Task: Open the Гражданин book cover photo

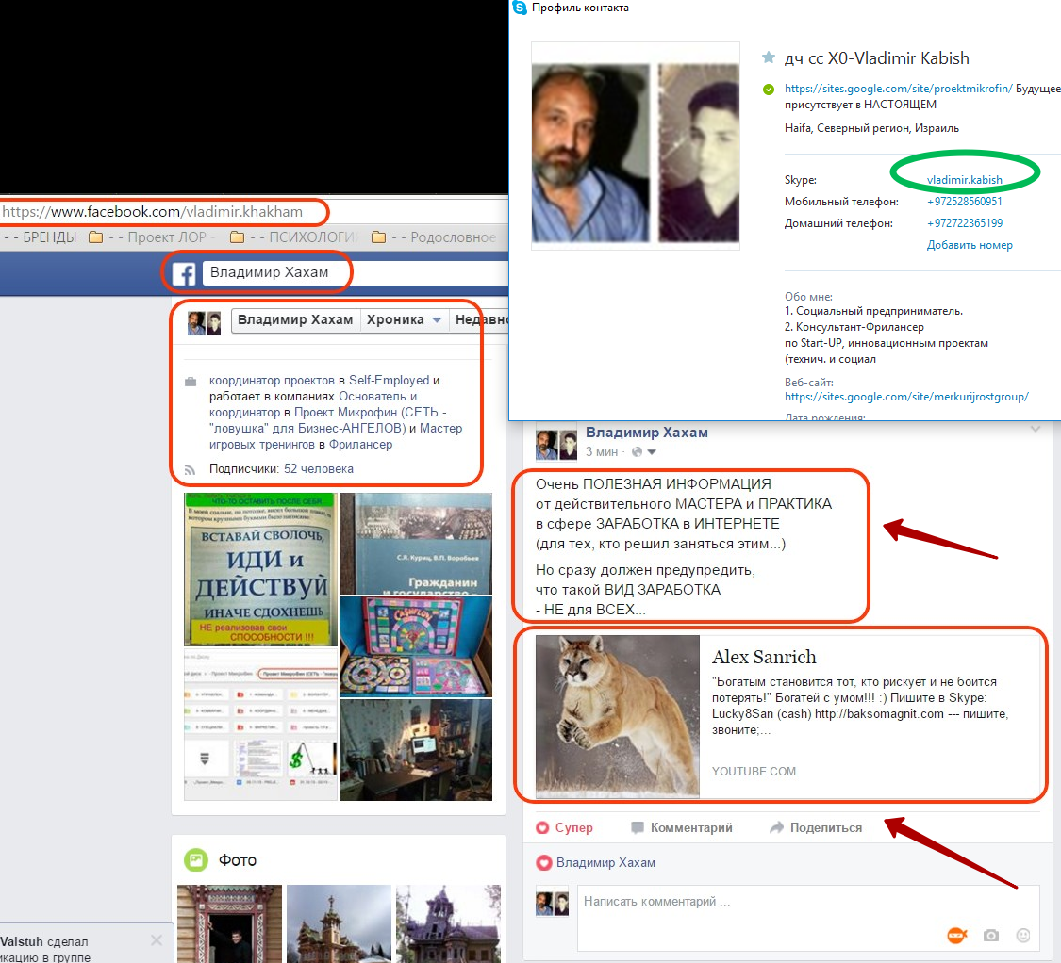Action: 416,544
